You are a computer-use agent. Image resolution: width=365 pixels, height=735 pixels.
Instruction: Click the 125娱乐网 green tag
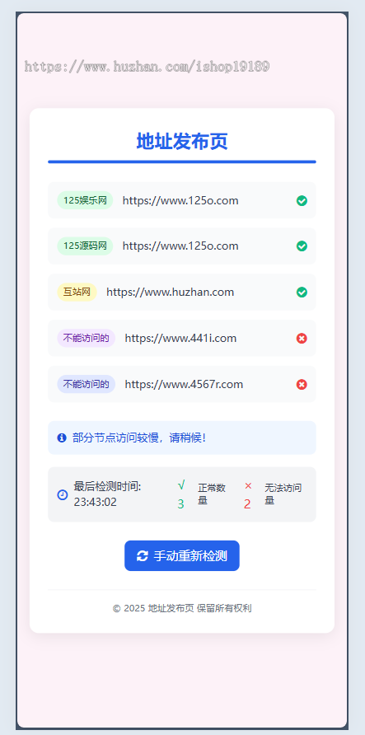[85, 200]
